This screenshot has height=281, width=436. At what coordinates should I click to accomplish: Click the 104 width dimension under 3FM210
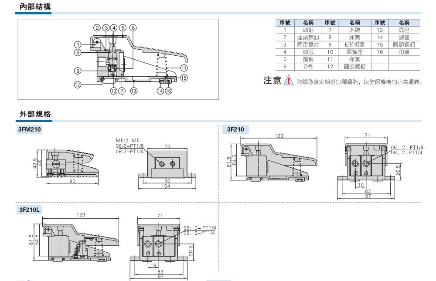165,186
